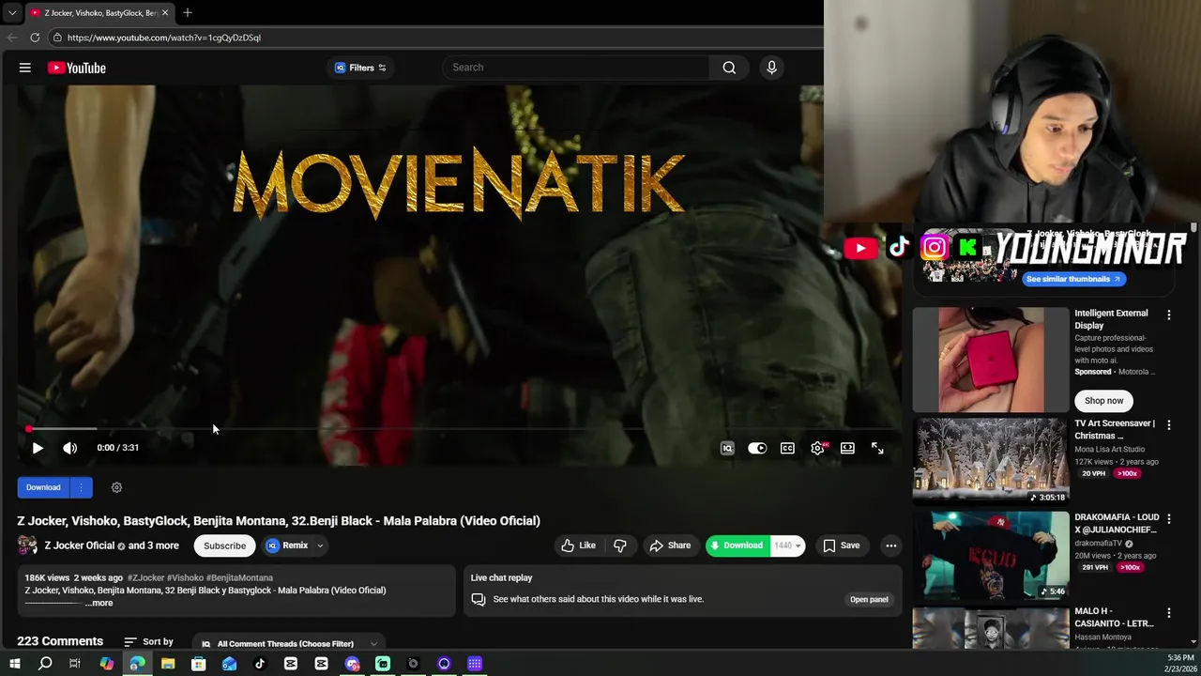The height and width of the screenshot is (676, 1201).
Task: Save the video to a playlist
Action: point(841,545)
